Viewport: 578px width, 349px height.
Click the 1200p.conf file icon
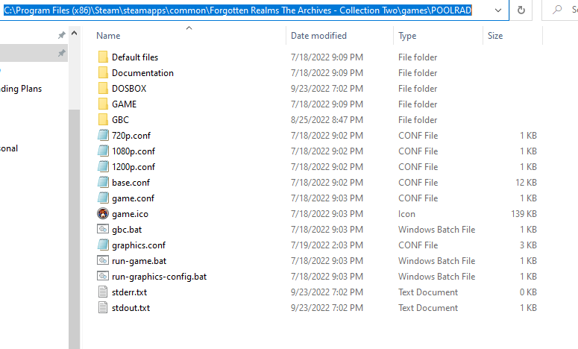pyautogui.click(x=103, y=166)
